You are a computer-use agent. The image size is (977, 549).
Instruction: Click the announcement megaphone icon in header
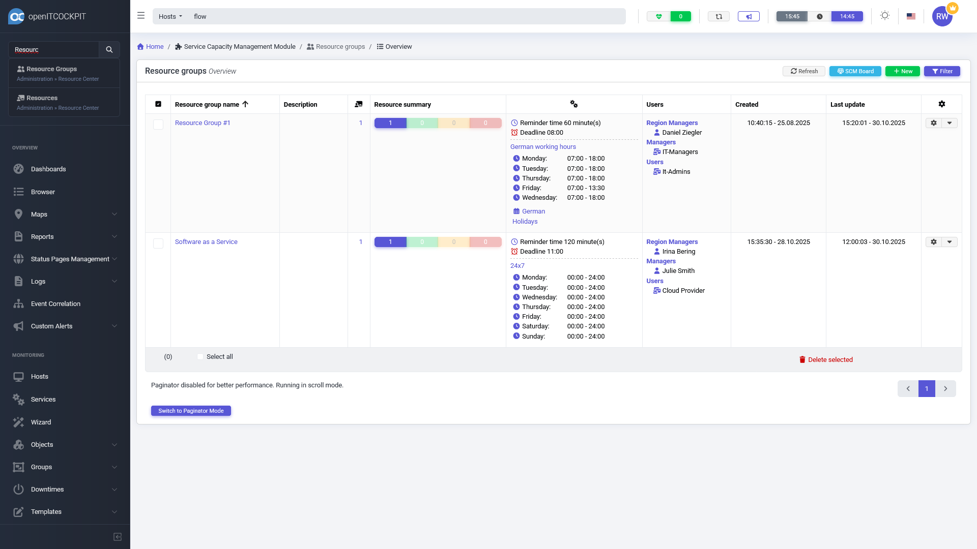(749, 16)
